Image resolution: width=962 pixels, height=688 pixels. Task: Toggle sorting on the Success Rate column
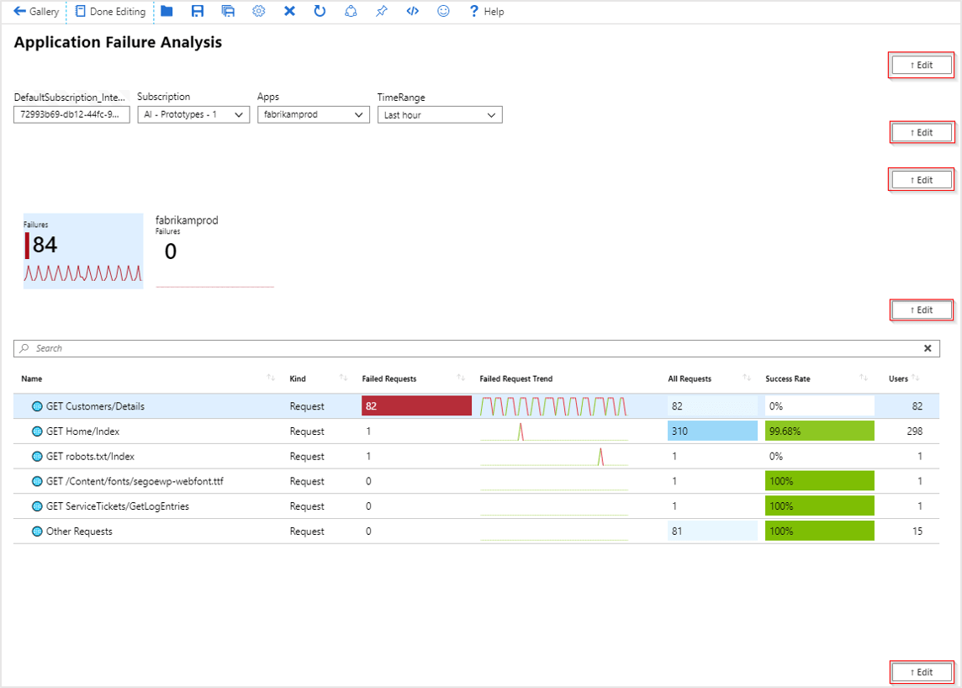(865, 378)
